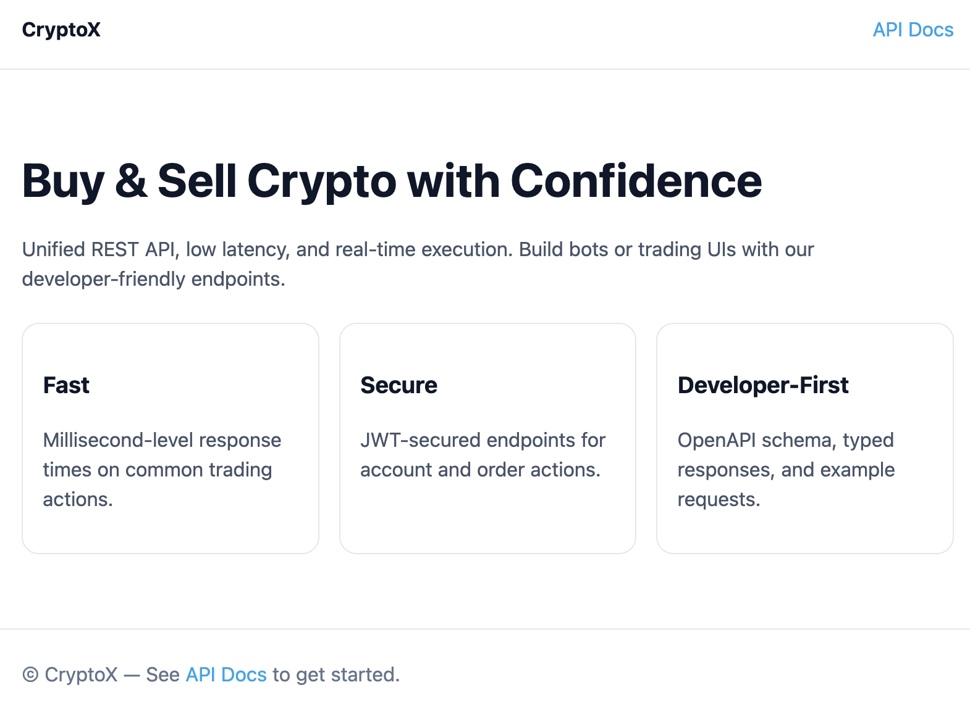The height and width of the screenshot is (711, 970).
Task: Click the millisecond response times description text
Action: click(x=162, y=469)
